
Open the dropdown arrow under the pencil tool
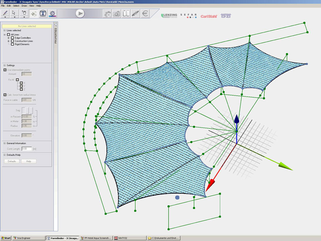pyautogui.click(x=5, y=17)
